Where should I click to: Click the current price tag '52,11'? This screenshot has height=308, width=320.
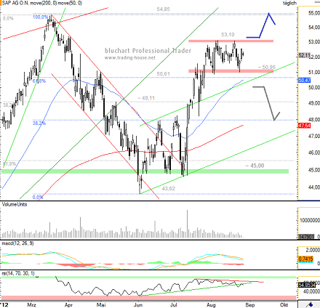click(304, 55)
